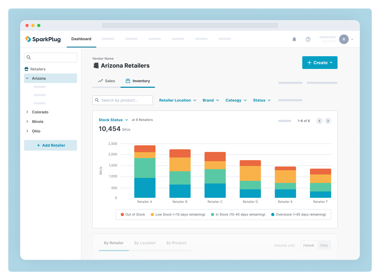380x280 pixels.
Task: Click the Vendor Name label
Action: (x=103, y=59)
